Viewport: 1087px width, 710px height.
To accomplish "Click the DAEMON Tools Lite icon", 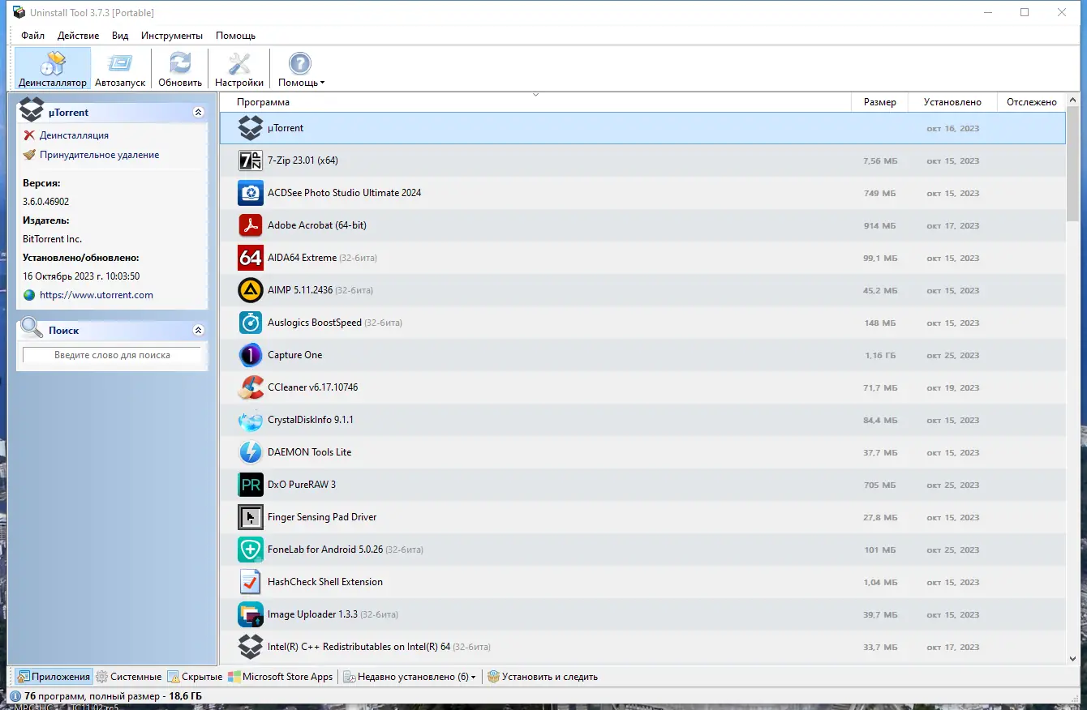I will [251, 451].
